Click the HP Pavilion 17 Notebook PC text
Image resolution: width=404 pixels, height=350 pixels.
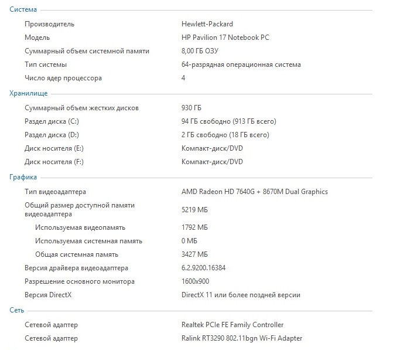coord(225,38)
